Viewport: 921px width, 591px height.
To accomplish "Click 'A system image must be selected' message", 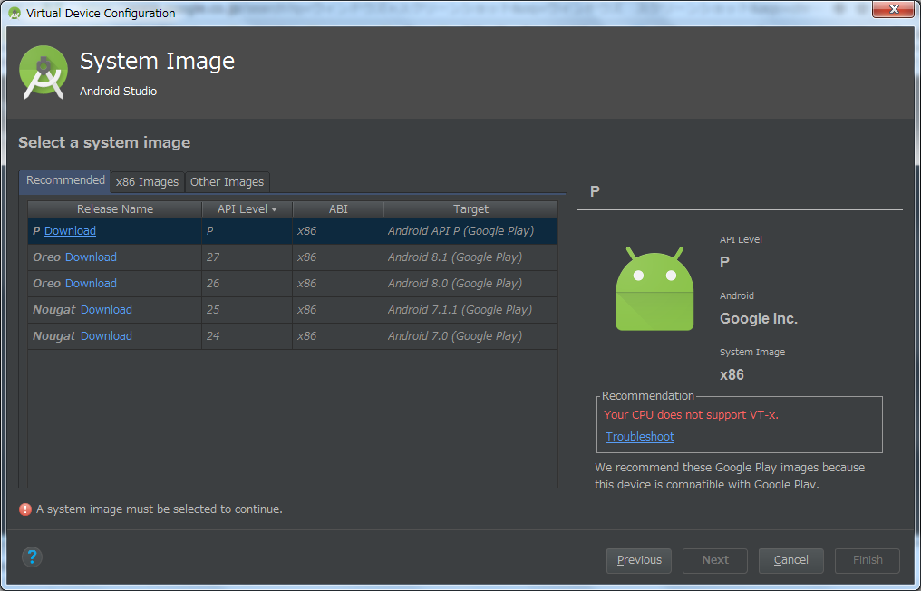I will 160,509.
